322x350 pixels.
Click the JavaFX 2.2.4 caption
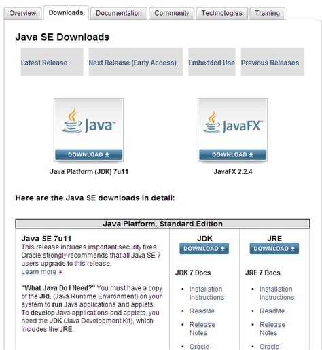(x=233, y=171)
